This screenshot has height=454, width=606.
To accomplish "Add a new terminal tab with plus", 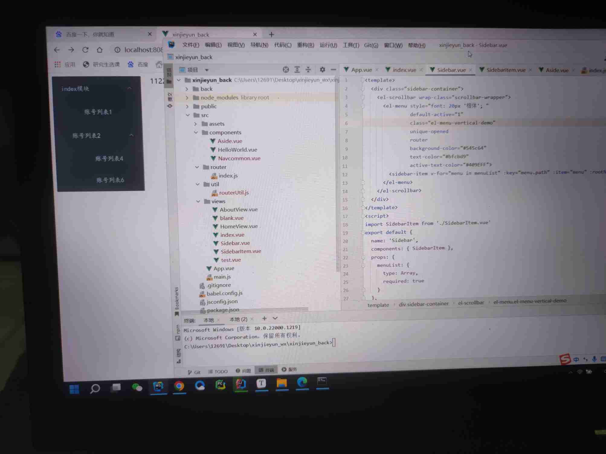I will click(x=264, y=318).
